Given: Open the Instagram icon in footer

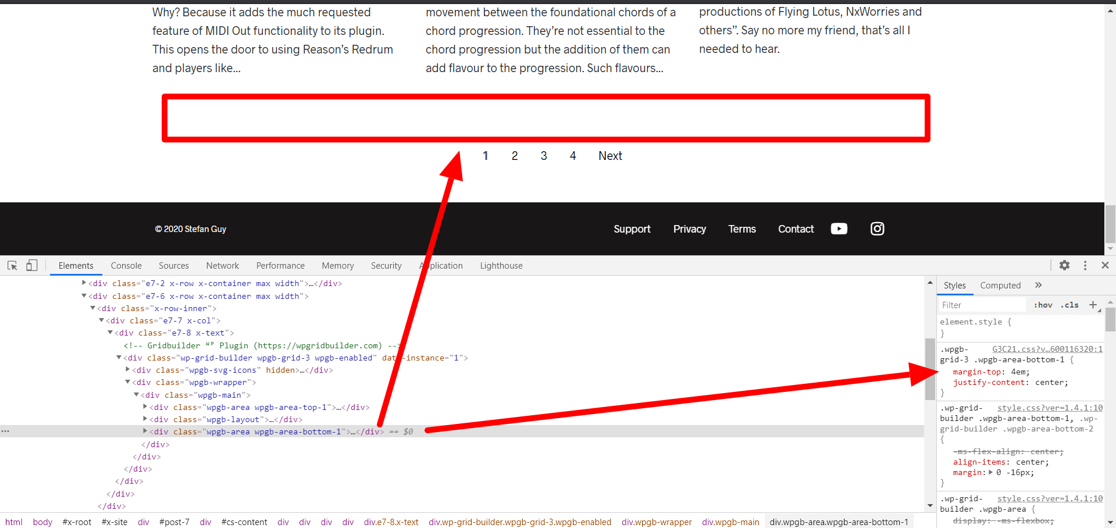Looking at the screenshot, I should tap(877, 229).
